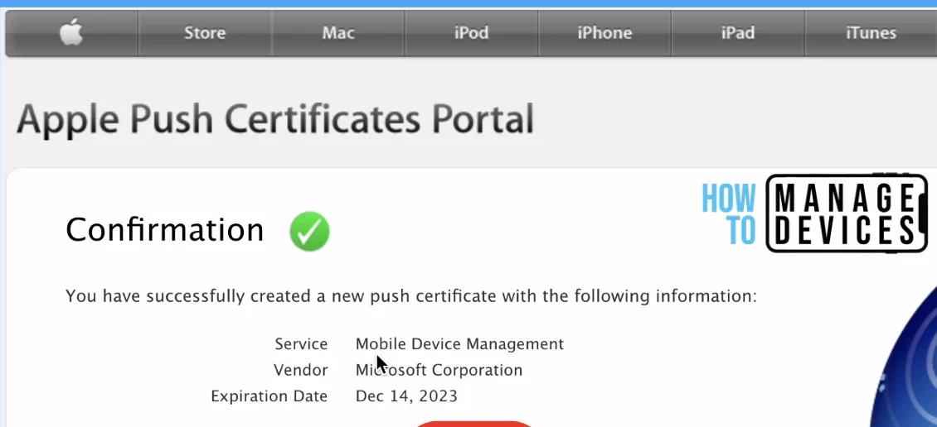Go to the Mac section
The width and height of the screenshot is (937, 427).
pyautogui.click(x=338, y=33)
